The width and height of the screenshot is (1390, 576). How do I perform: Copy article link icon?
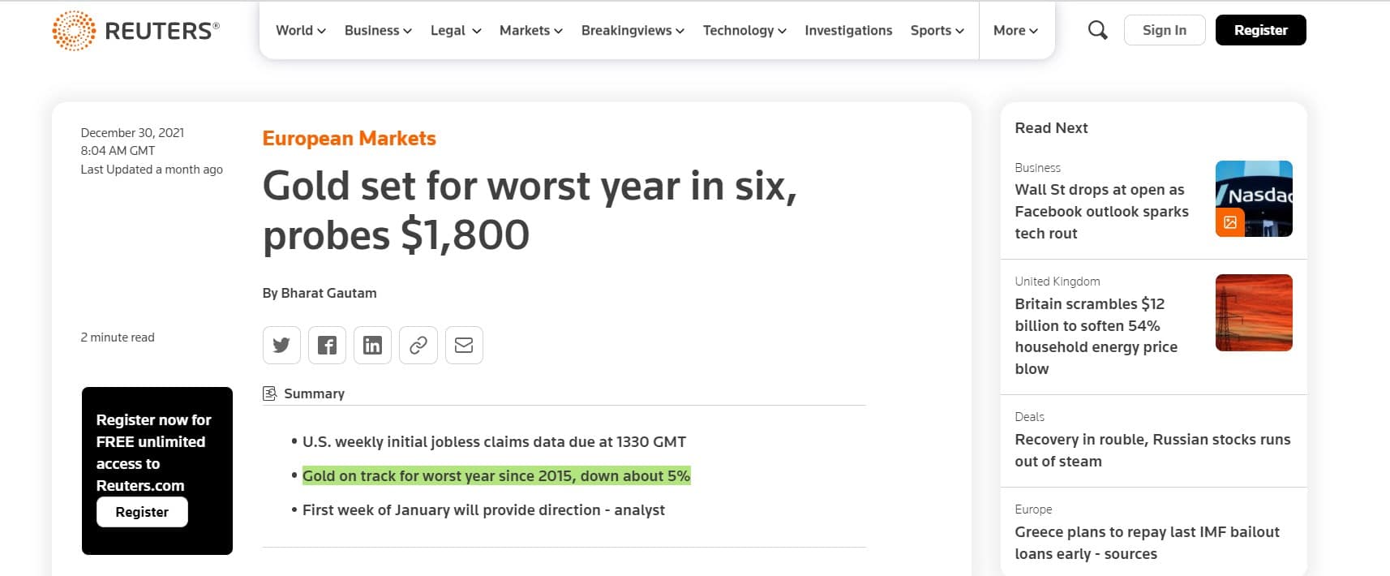(x=418, y=346)
